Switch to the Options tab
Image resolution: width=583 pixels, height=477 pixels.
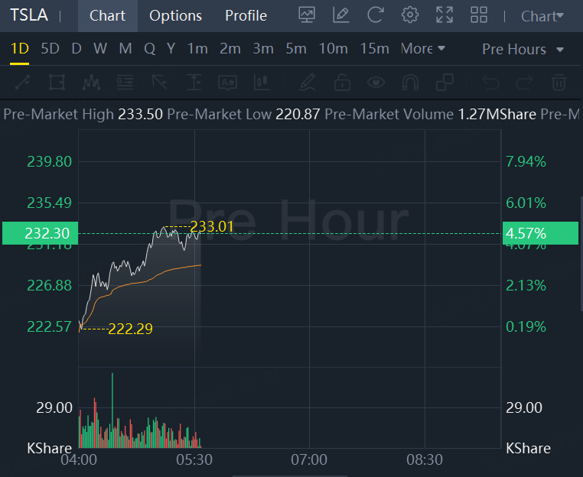(x=175, y=16)
